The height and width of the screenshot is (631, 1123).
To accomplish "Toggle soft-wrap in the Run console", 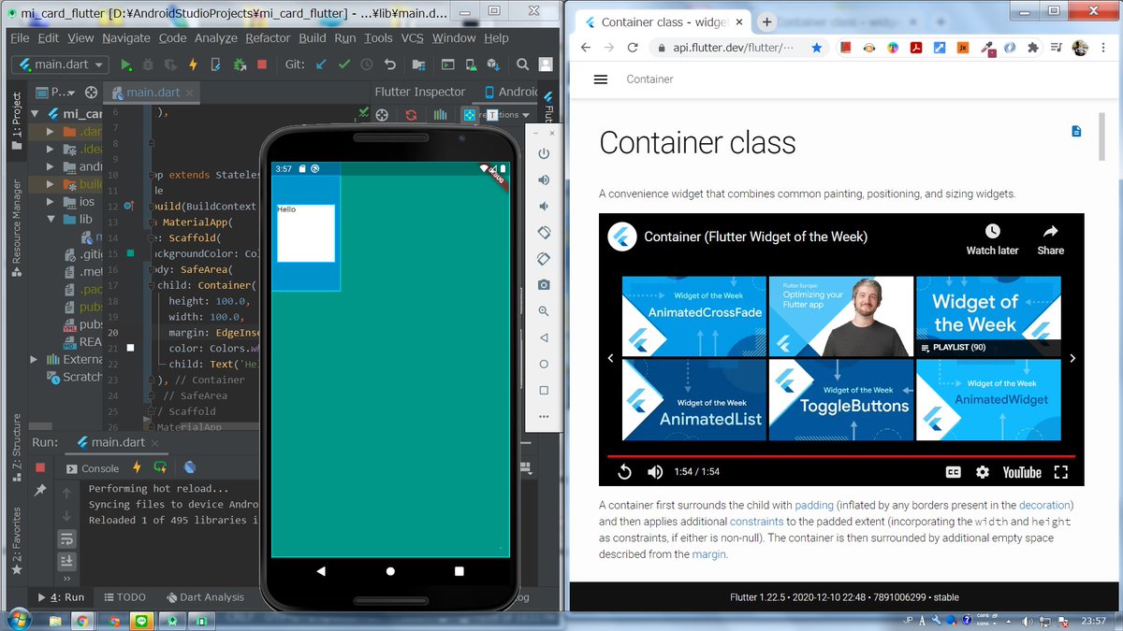I will tap(66, 538).
